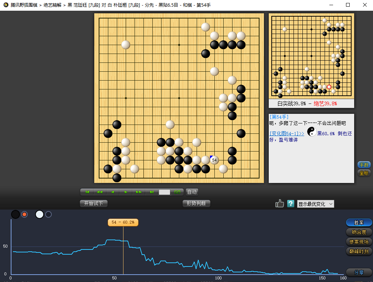Click the 变化图54-1 variation link

pyautogui.click(x=287, y=133)
